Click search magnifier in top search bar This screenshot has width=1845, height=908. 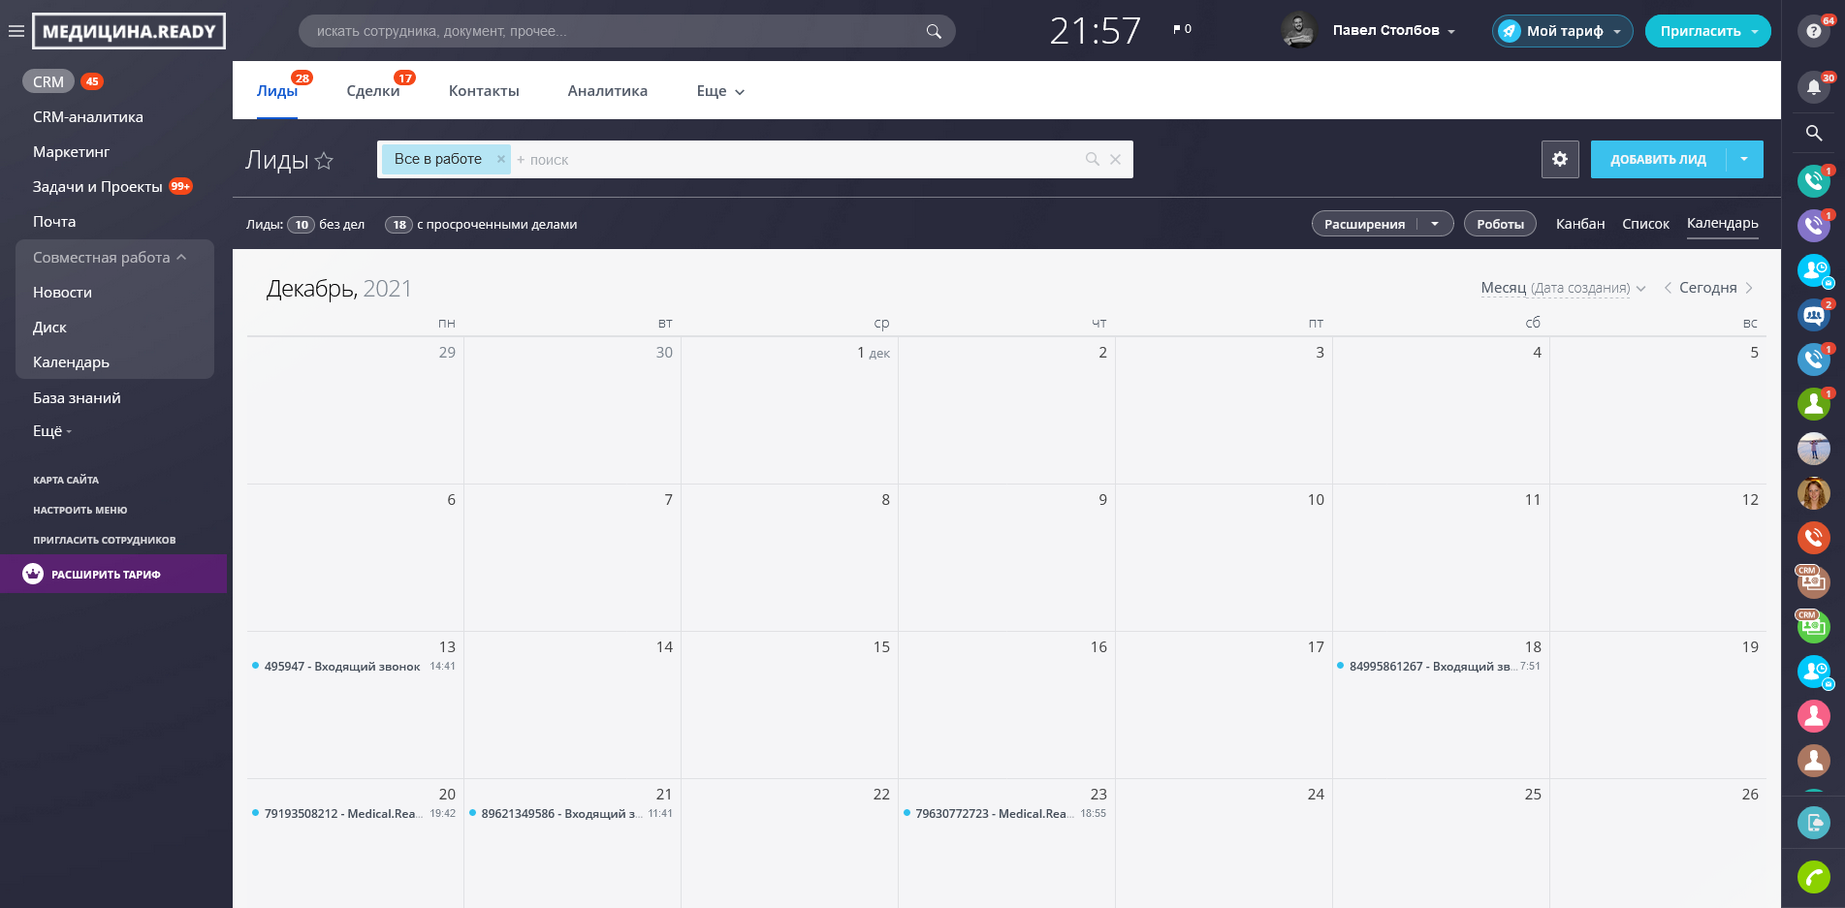tap(933, 31)
